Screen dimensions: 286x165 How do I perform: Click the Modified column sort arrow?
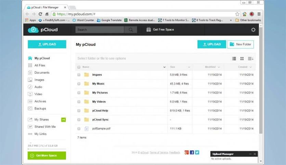click(219, 67)
